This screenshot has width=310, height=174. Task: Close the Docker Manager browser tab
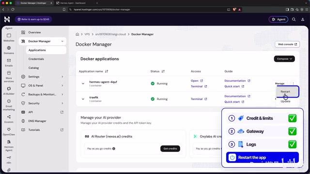click(51, 3)
